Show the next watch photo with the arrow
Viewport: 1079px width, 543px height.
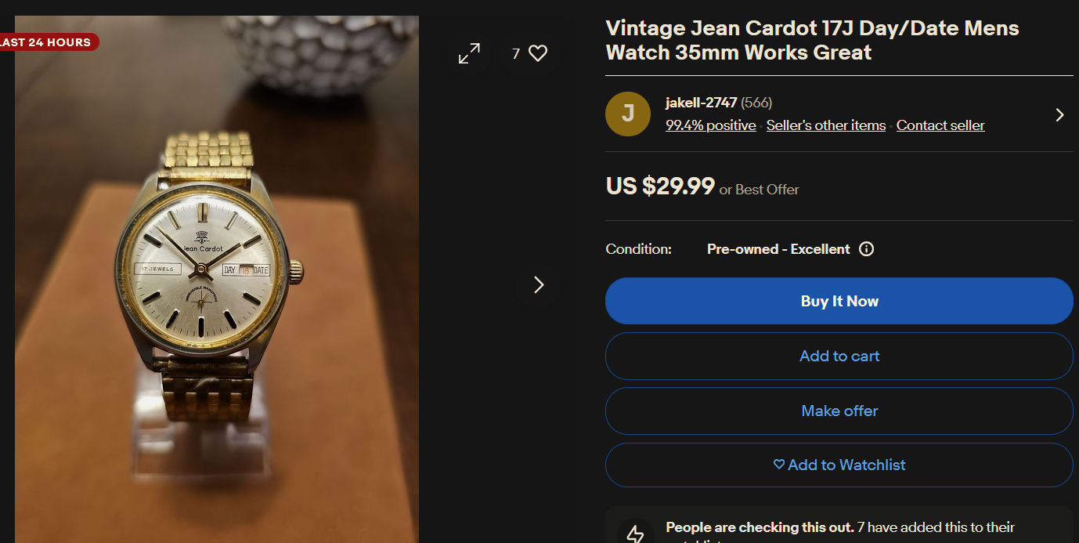click(539, 284)
